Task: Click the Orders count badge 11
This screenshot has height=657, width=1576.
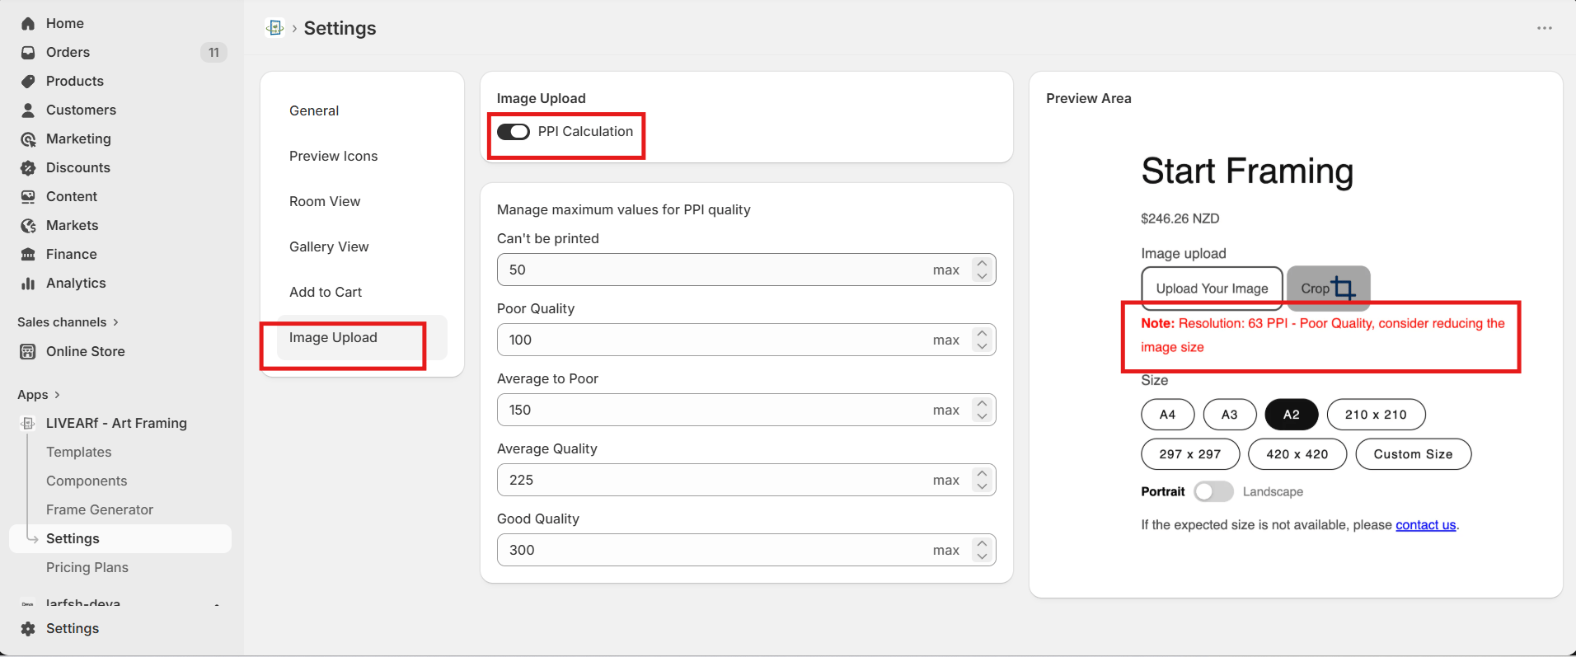Action: (x=213, y=53)
